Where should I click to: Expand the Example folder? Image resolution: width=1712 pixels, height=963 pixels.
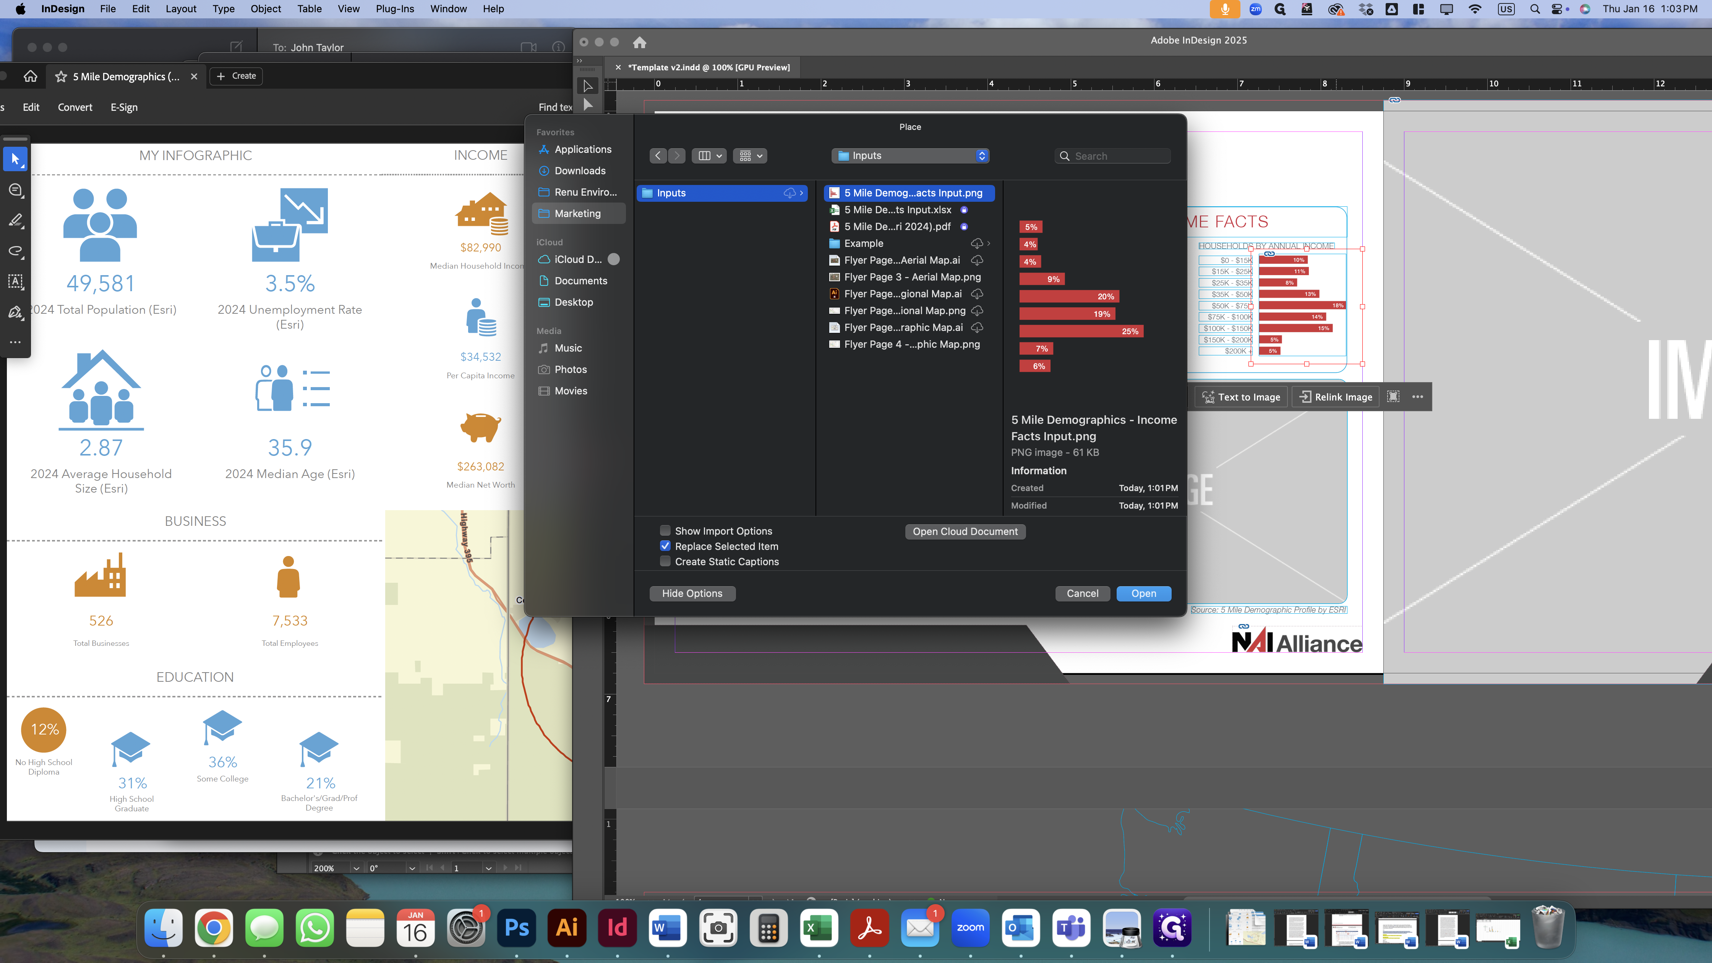click(x=989, y=243)
